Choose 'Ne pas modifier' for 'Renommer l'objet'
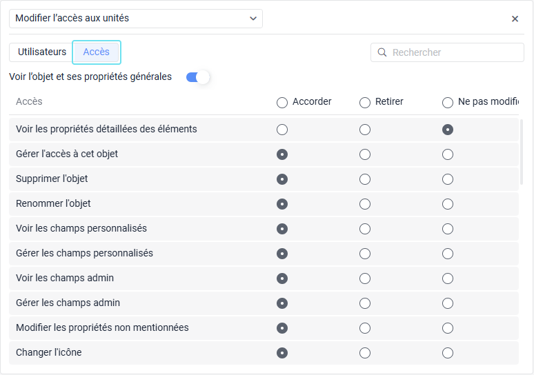The image size is (534, 375). tap(448, 204)
